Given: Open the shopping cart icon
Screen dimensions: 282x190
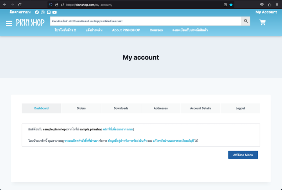Looking at the screenshot, I should click(x=263, y=22).
